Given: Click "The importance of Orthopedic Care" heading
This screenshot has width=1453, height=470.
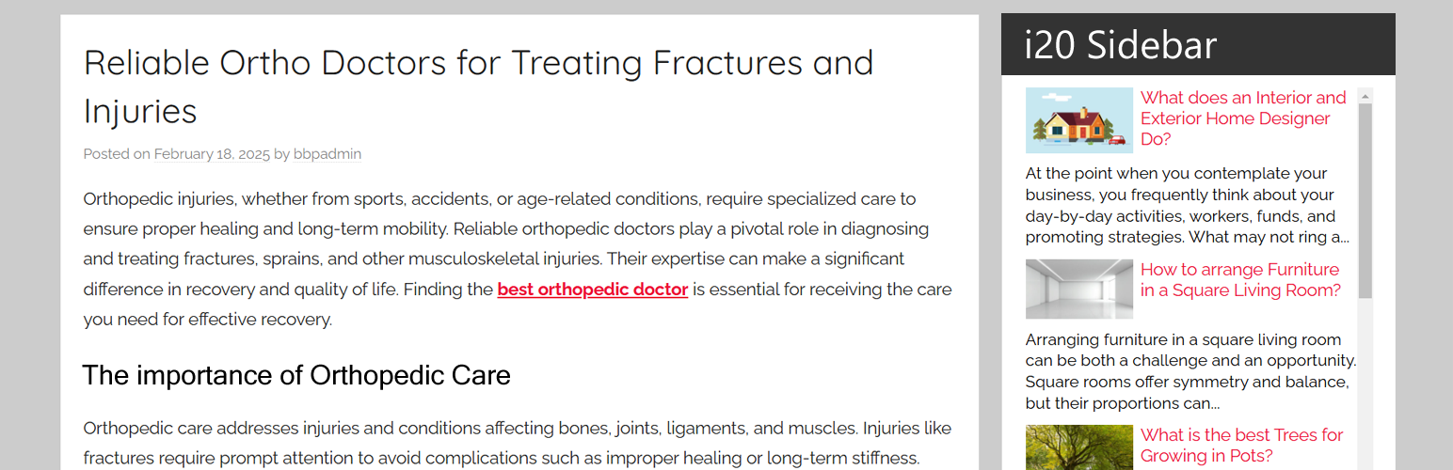Looking at the screenshot, I should [296, 376].
